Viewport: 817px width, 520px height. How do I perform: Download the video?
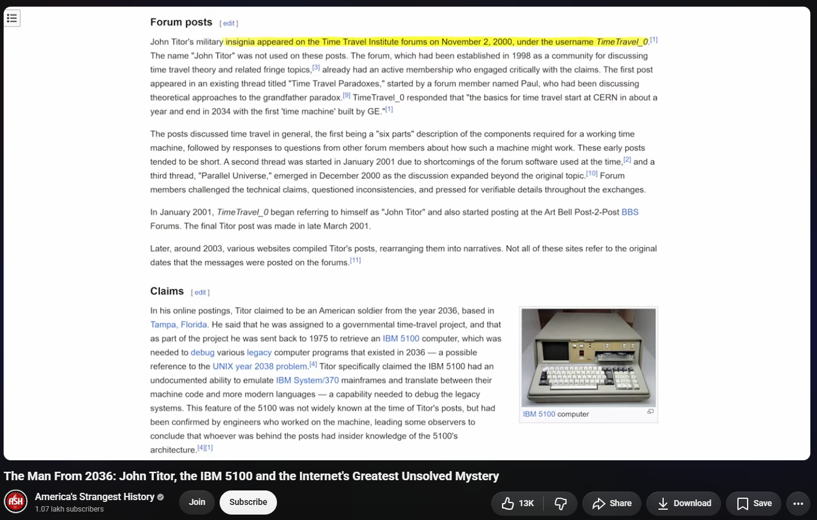pos(684,503)
